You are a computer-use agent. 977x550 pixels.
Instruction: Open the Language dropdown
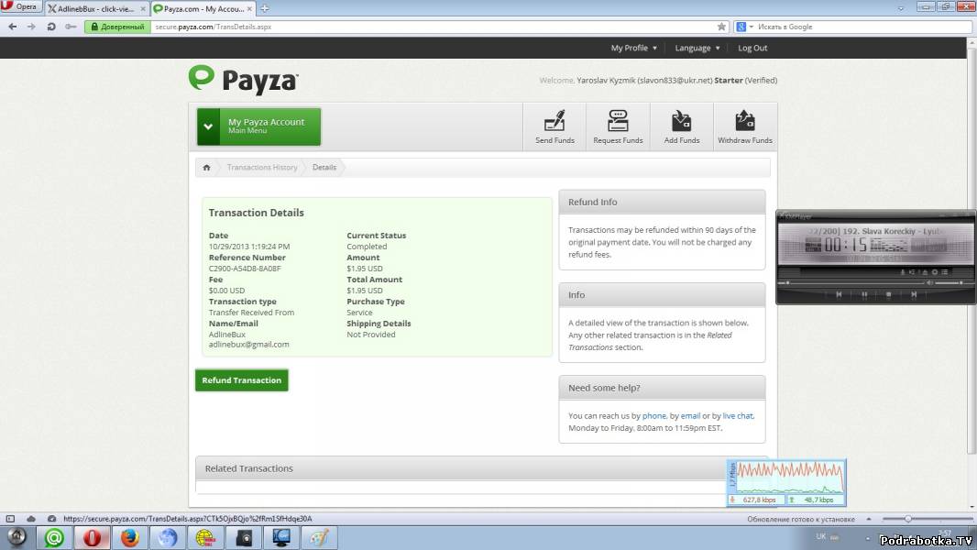697,49
